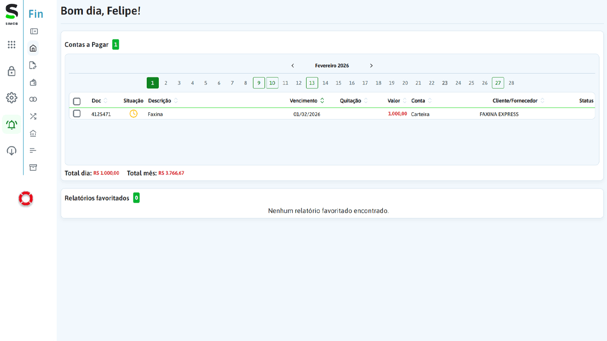Open the apps grid menu

11,44
